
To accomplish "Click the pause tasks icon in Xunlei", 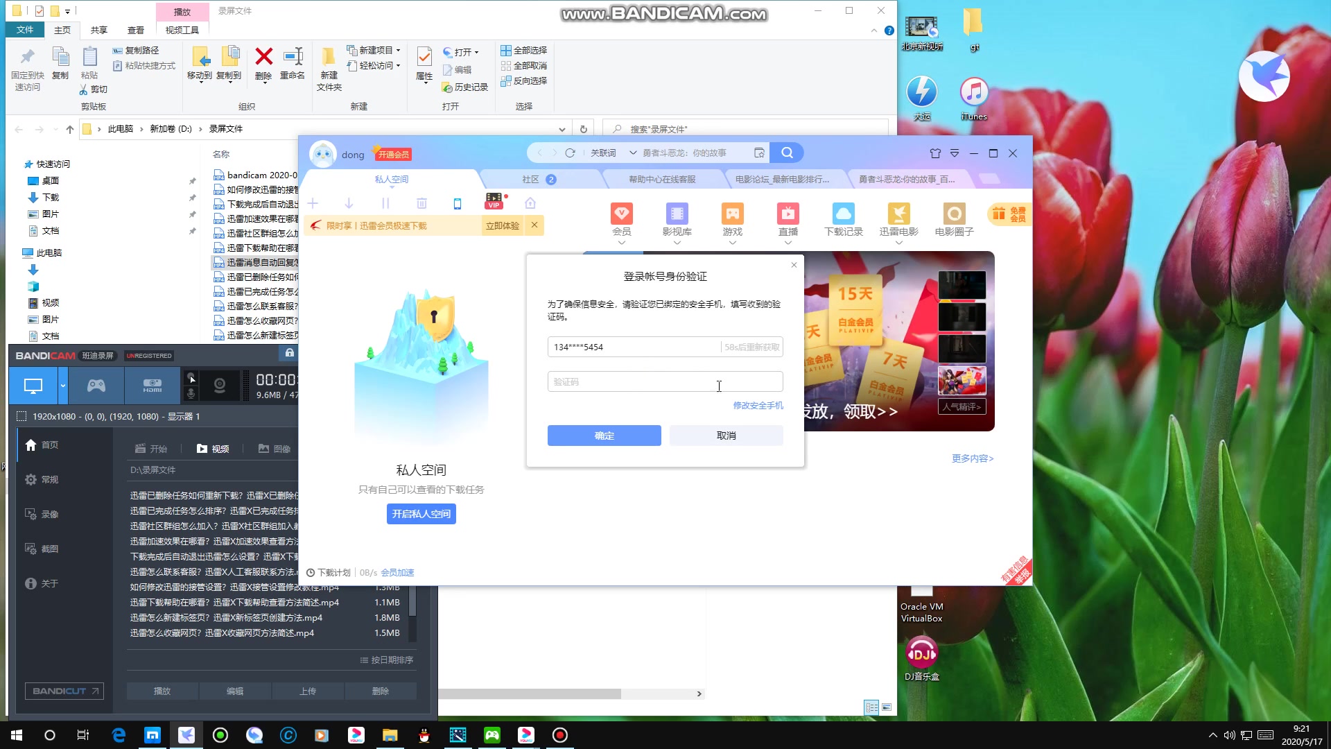I will tap(385, 203).
